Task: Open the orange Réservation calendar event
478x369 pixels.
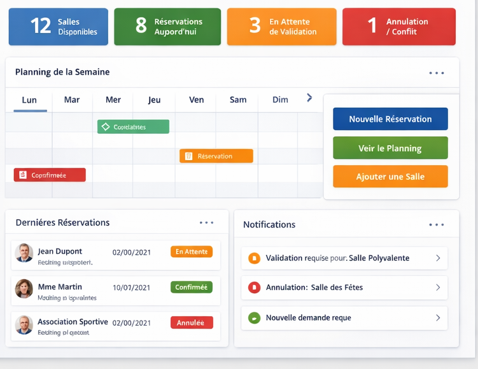Action: pyautogui.click(x=216, y=156)
